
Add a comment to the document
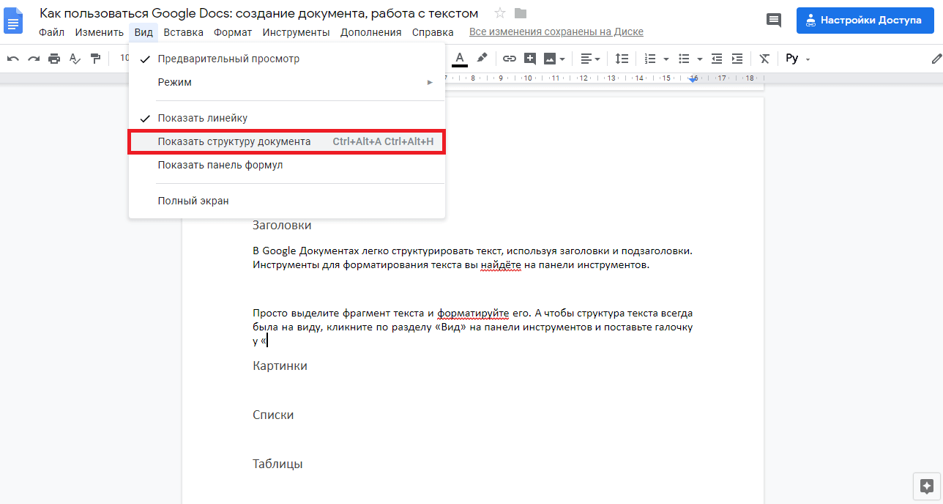tap(529, 58)
